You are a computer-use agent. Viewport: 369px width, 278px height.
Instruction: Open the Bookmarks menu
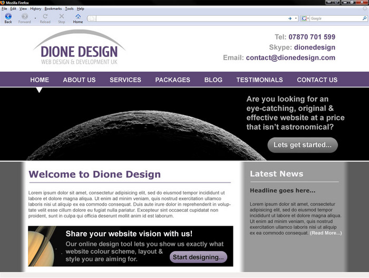click(x=53, y=9)
